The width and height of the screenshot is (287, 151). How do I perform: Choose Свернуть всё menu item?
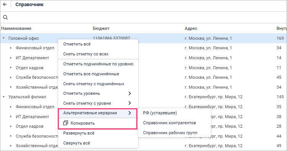[x=98, y=143]
